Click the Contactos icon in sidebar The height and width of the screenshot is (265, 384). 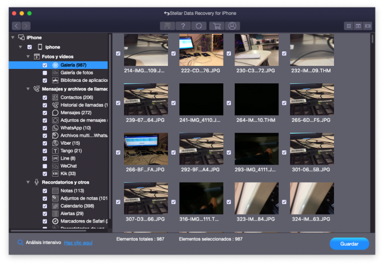pos(55,97)
